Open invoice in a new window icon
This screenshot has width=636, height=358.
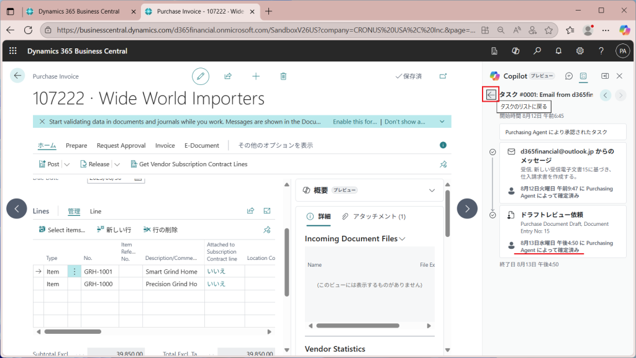point(443,76)
